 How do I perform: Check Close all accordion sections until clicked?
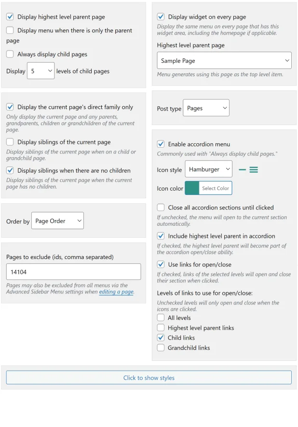pos(161,207)
